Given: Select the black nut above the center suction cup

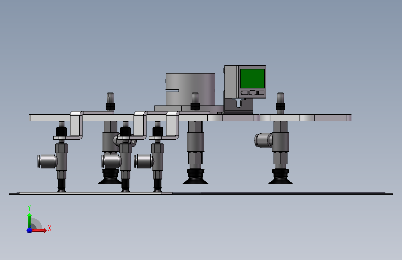Looking at the screenshot, I should tap(195, 106).
